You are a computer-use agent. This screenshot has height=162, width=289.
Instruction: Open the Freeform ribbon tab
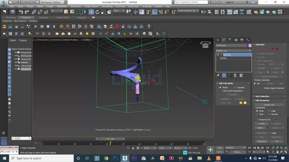26,18
